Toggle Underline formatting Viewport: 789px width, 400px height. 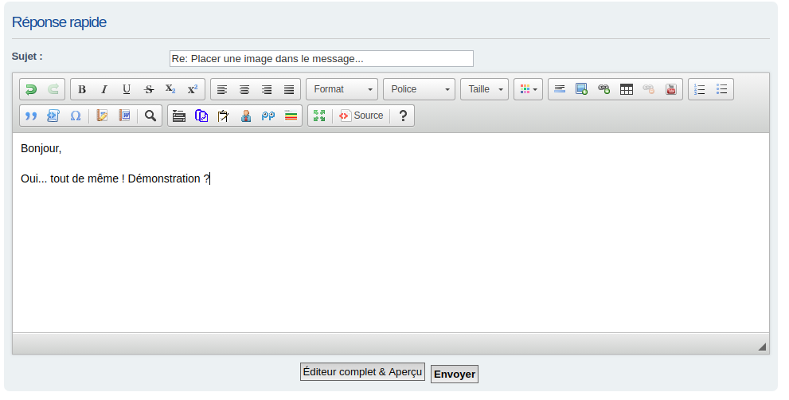point(126,89)
